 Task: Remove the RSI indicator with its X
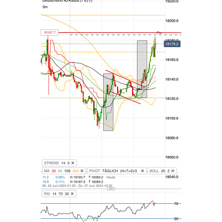pos(72,194)
